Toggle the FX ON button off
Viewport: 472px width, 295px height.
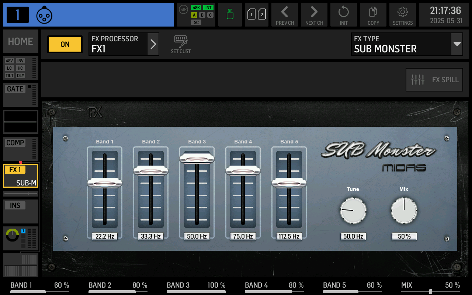click(65, 44)
